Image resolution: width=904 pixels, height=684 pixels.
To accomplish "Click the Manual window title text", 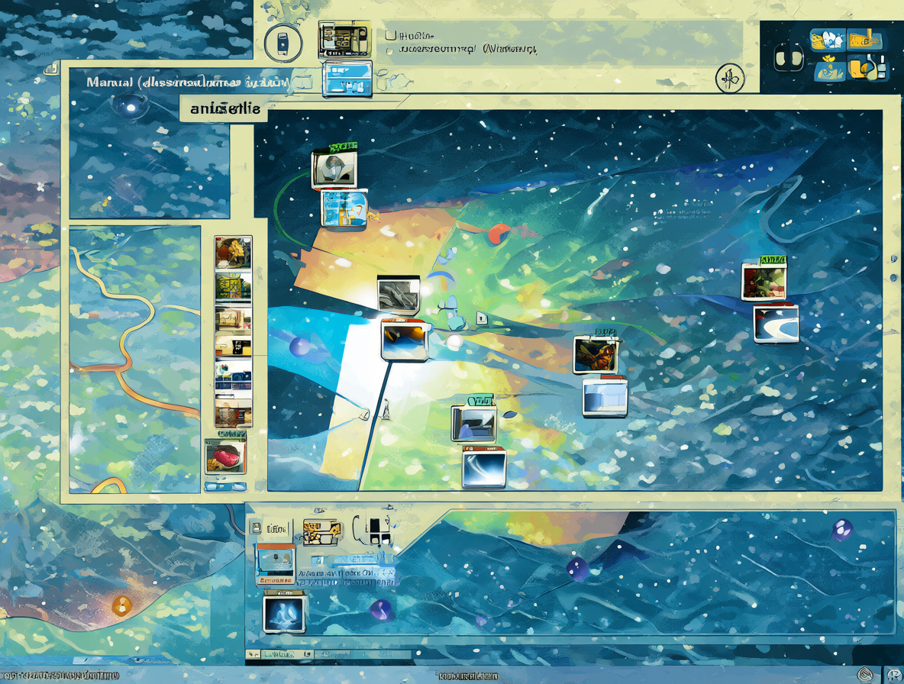I will [187, 82].
